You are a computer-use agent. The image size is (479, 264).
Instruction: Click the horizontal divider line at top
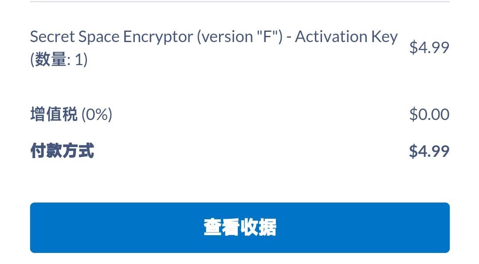coord(239,2)
